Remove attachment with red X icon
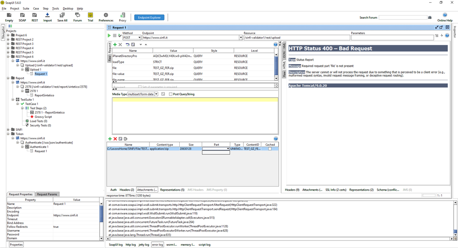Viewport: 458px width, 248px height. (115, 138)
